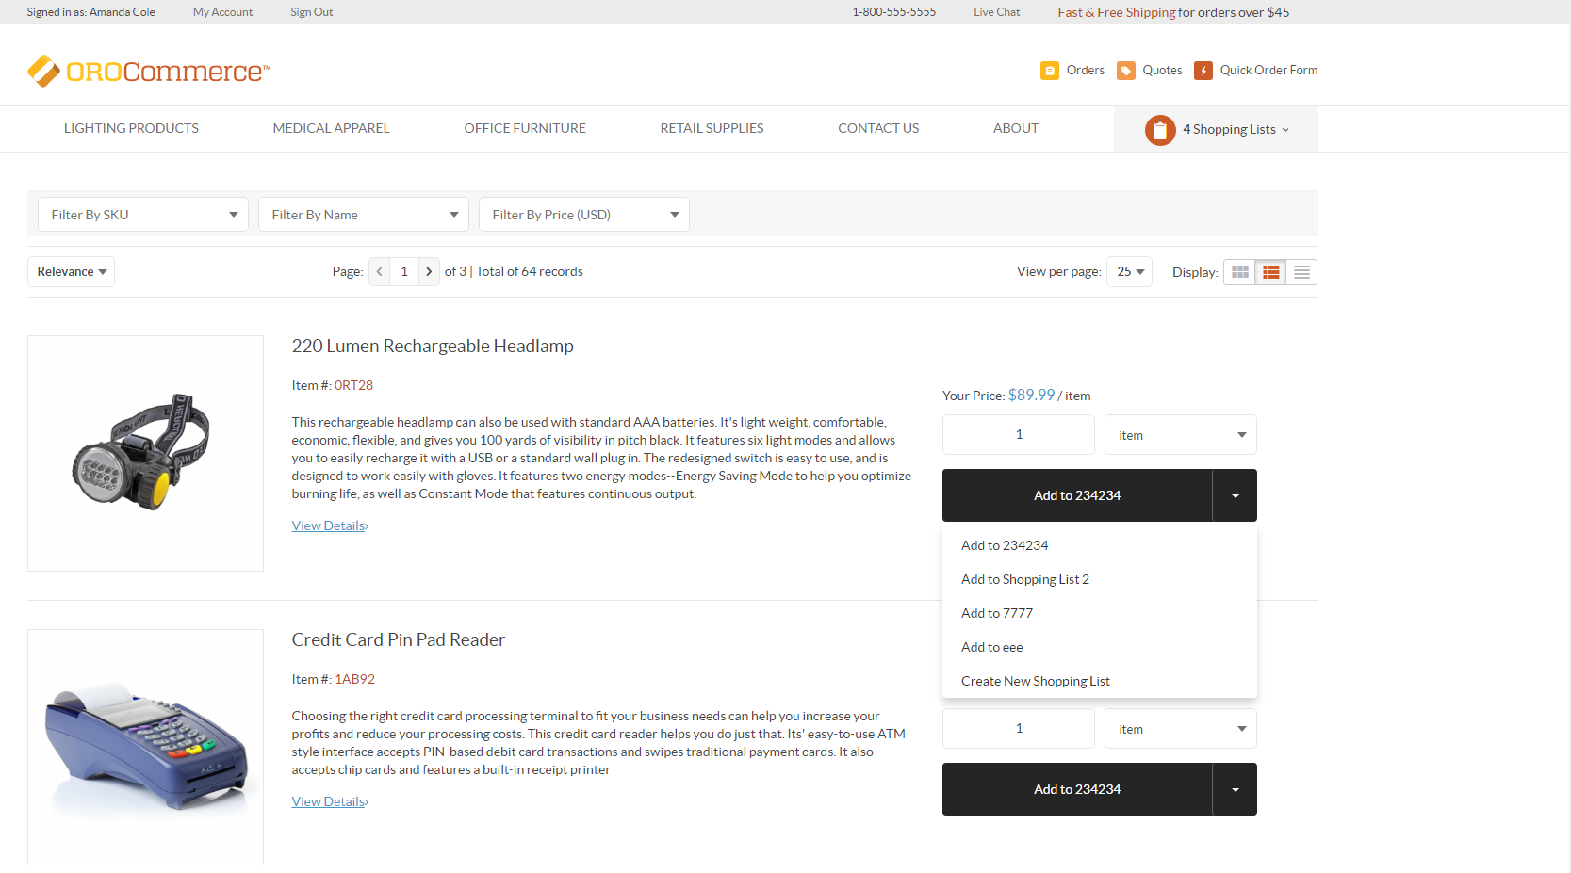Add Headlamp to 234234 list

[1077, 495]
